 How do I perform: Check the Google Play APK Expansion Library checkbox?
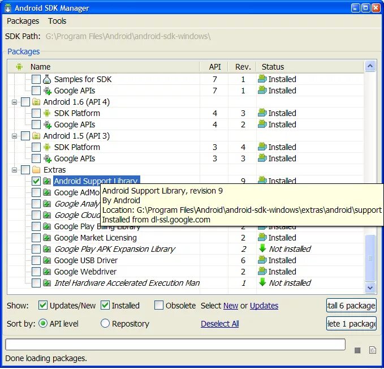(36, 249)
